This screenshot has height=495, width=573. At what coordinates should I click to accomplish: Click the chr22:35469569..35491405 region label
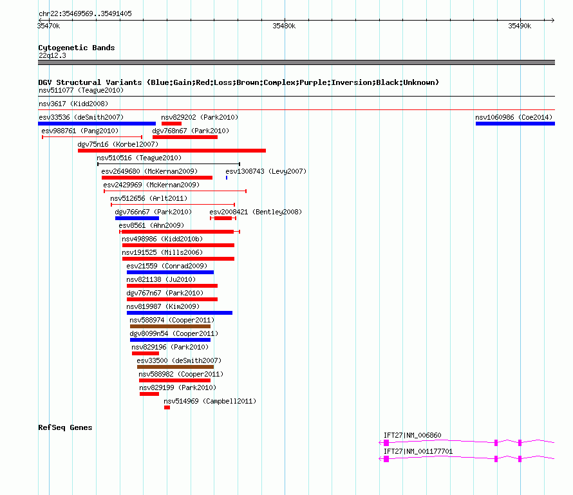(x=85, y=14)
